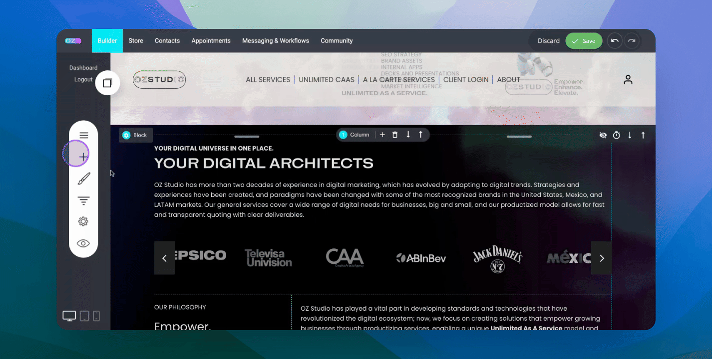Open the Community tab
The image size is (712, 359).
pos(337,41)
